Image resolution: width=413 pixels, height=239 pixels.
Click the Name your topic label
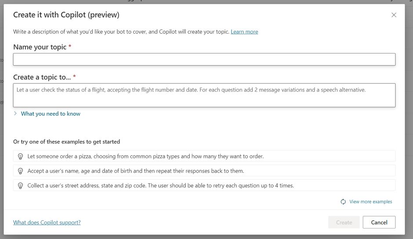tap(40, 47)
